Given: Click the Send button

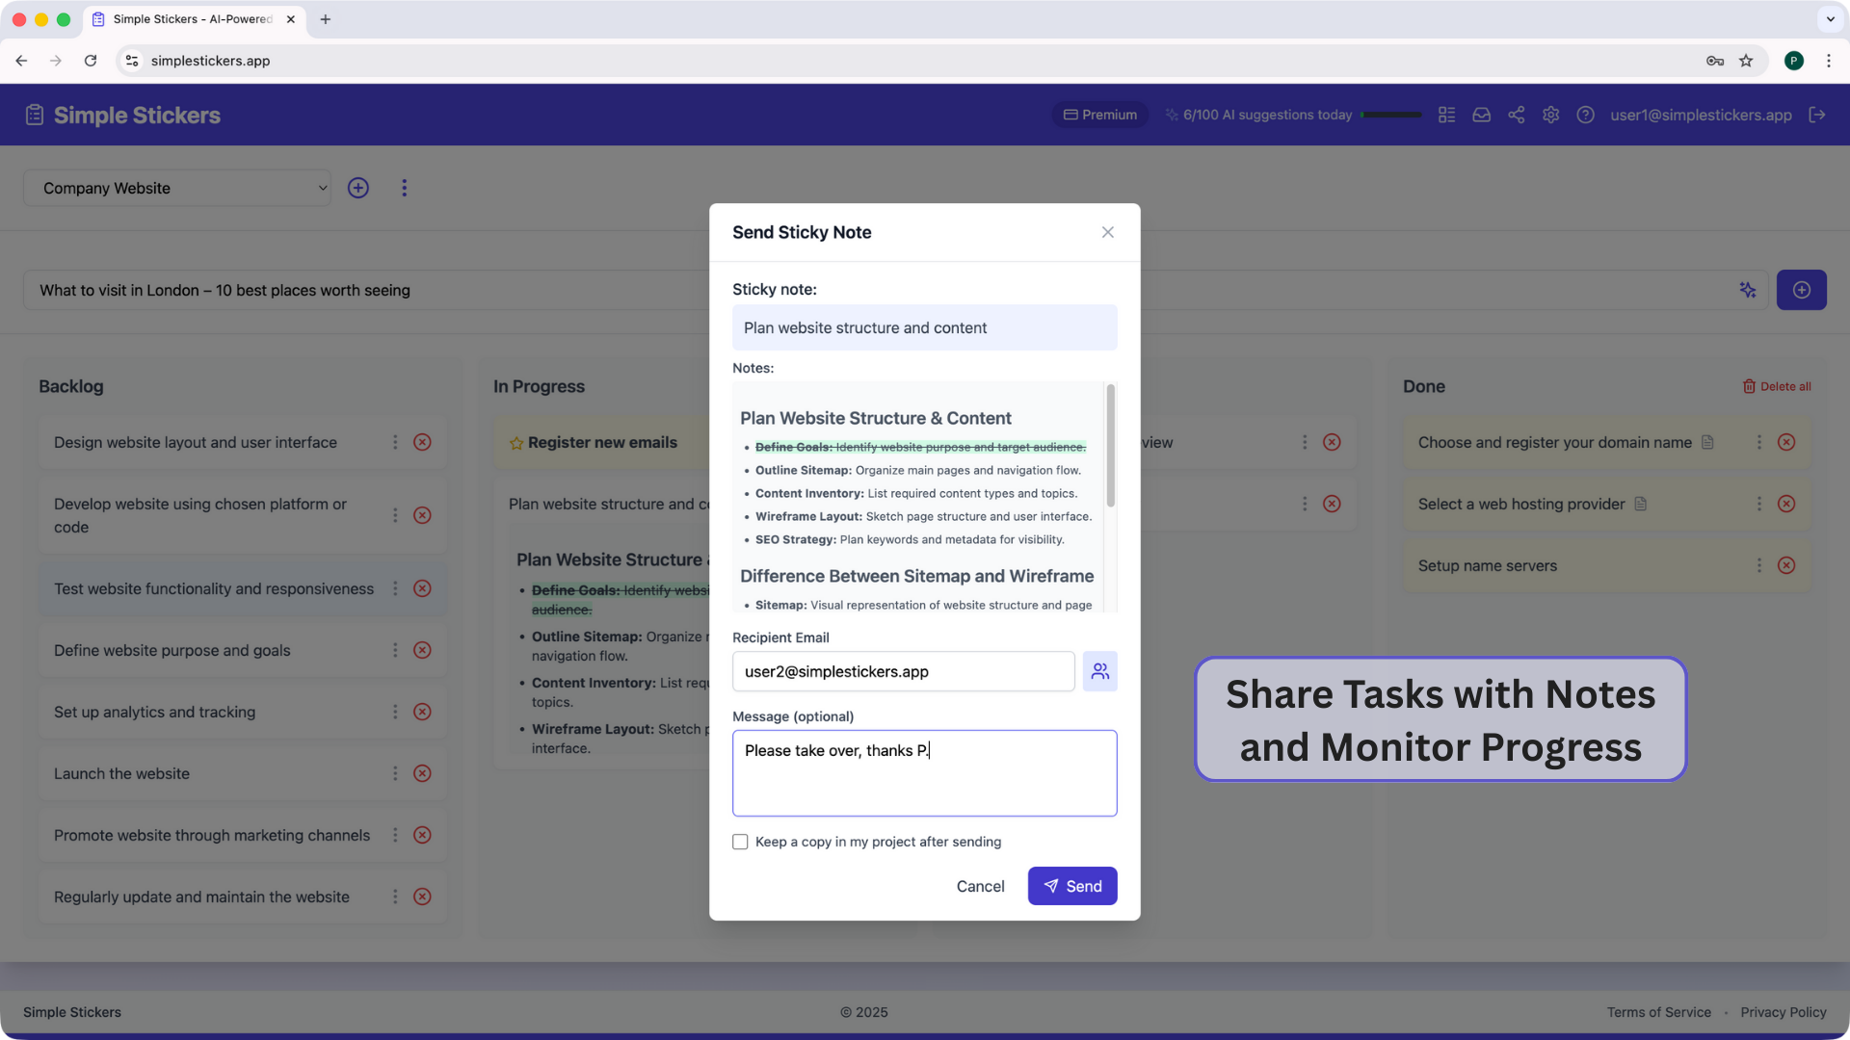Looking at the screenshot, I should coord(1071,886).
